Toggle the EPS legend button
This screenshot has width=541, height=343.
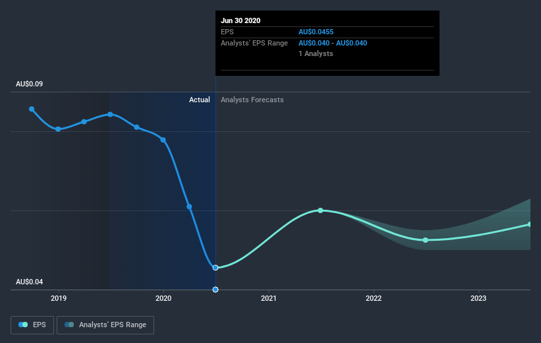32,325
